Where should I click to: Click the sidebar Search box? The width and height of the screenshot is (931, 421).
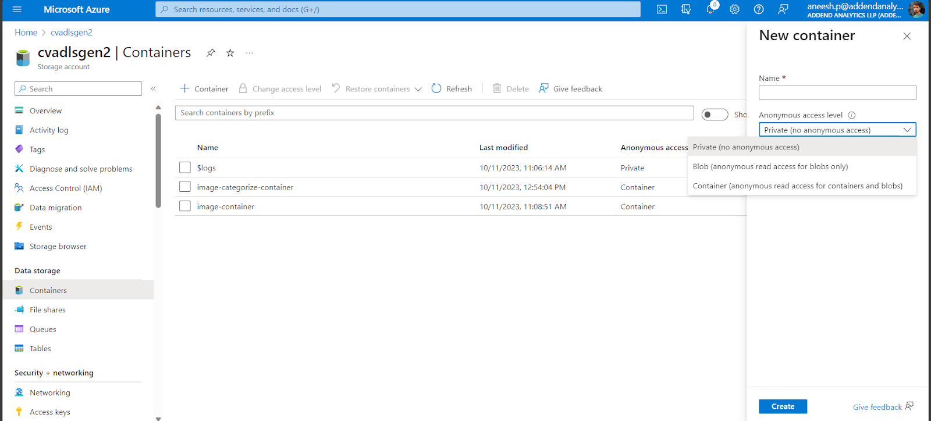[x=78, y=89]
